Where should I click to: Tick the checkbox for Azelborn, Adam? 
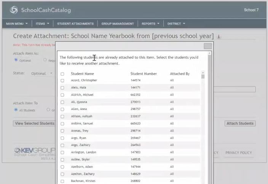62,167
